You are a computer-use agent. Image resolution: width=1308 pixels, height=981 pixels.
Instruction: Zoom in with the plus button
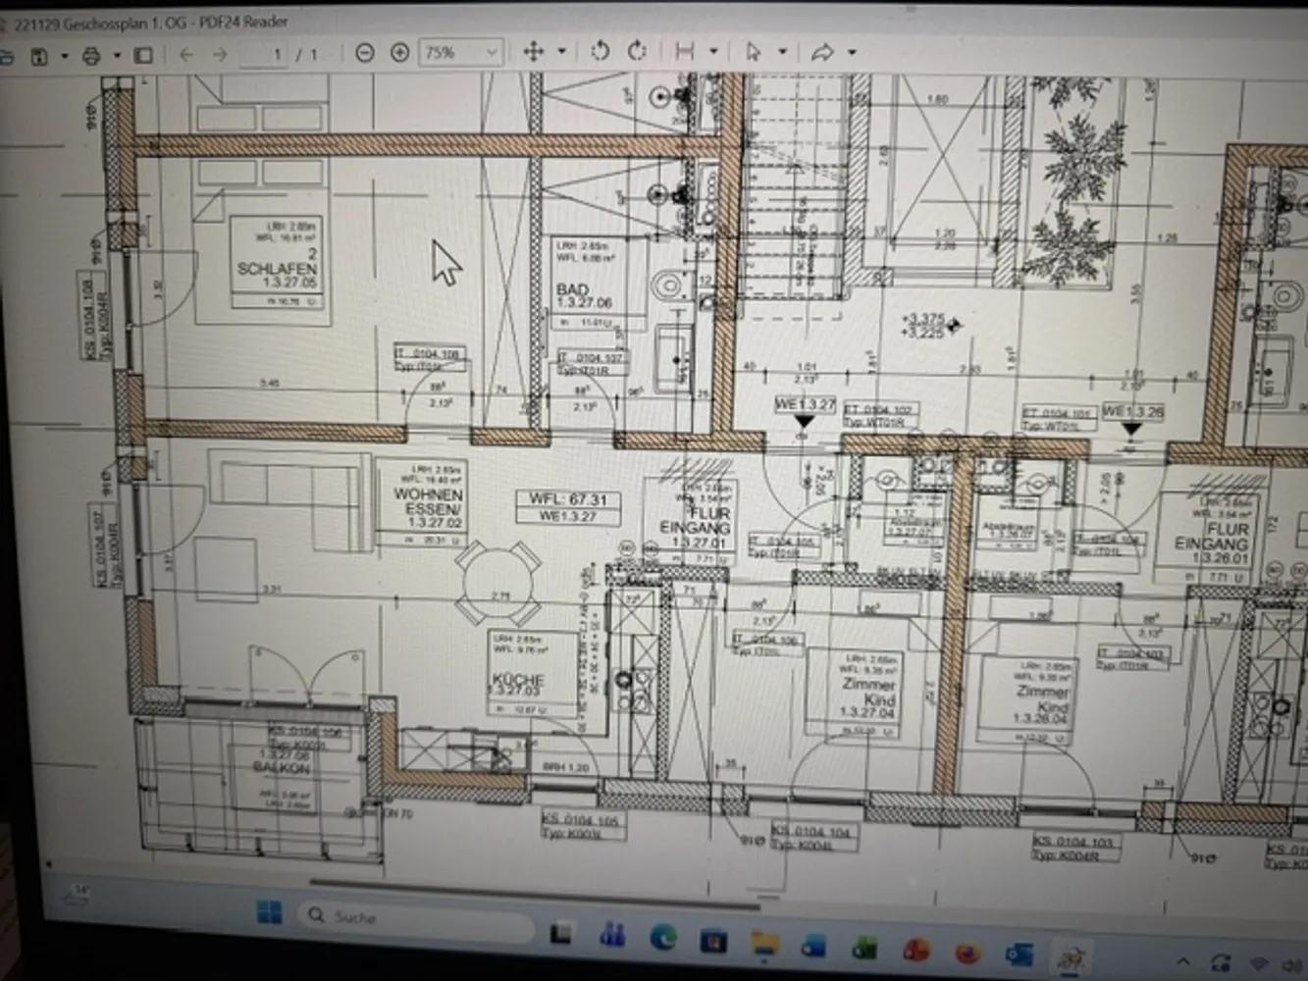pyautogui.click(x=399, y=53)
